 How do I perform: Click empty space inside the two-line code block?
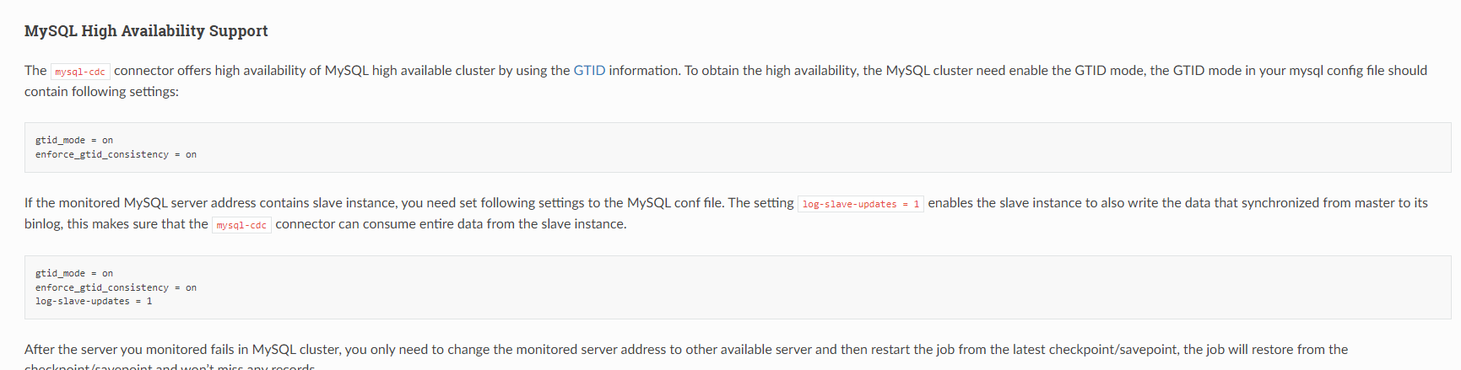click(760, 147)
